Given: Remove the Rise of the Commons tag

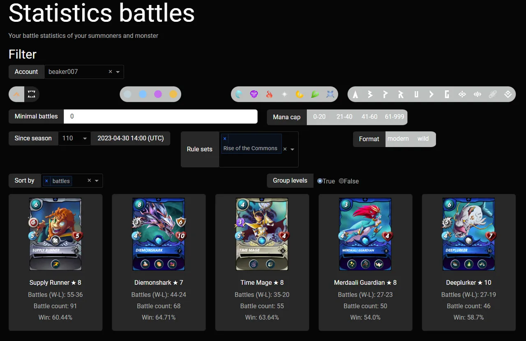Looking at the screenshot, I should [x=225, y=138].
